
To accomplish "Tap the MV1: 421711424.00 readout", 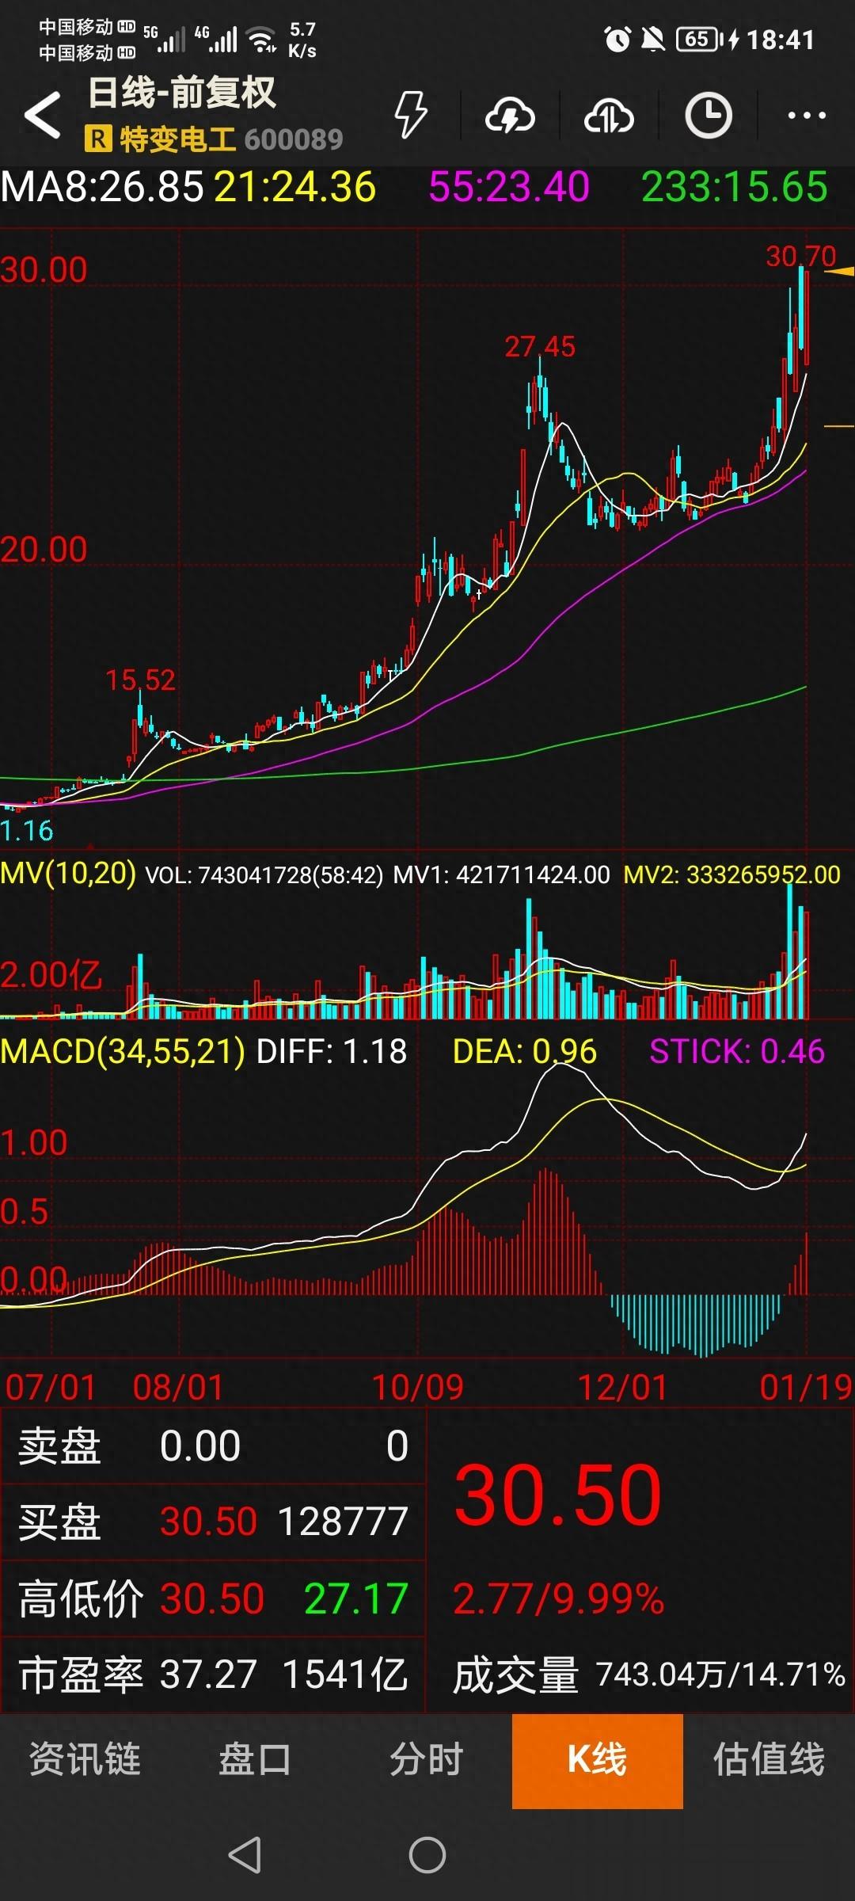I will click(502, 874).
